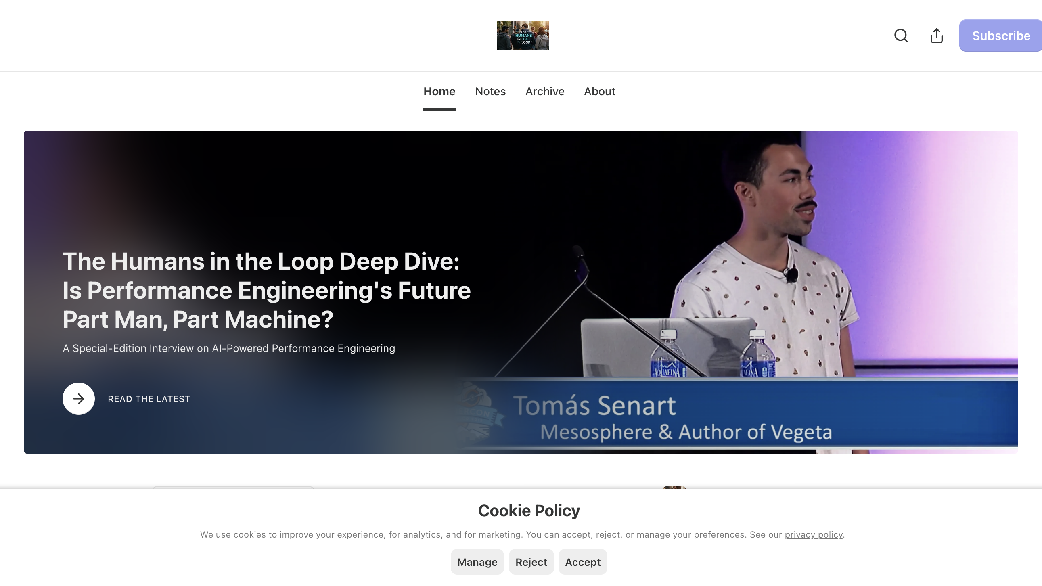Open the Archive tab

[x=544, y=91]
